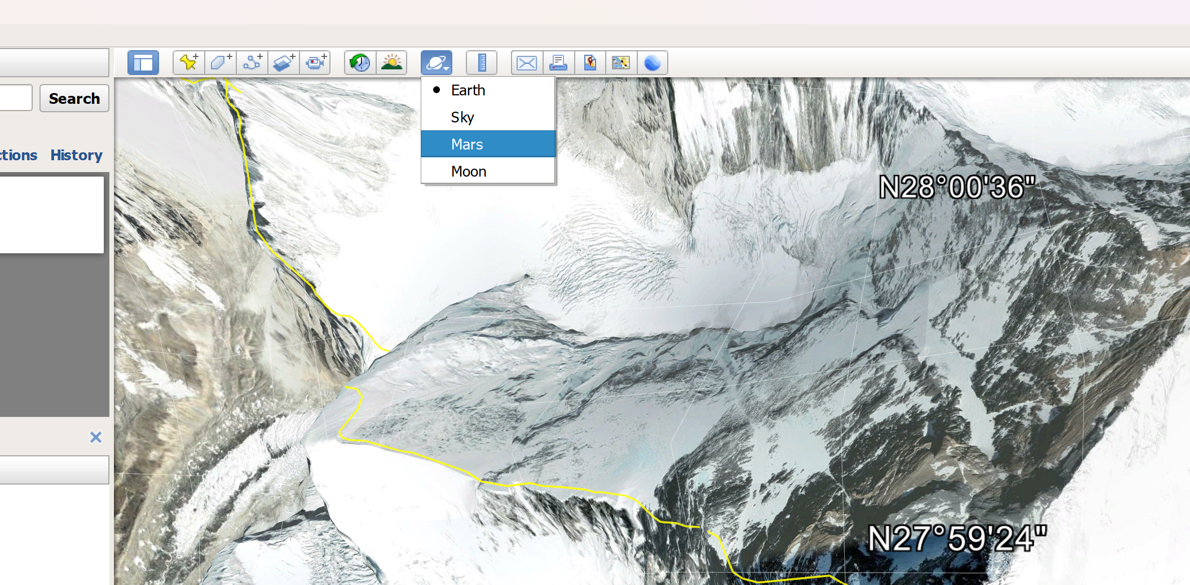Screen dimensions: 1190x585
Task: Add a path with the path tool
Action: click(x=252, y=63)
